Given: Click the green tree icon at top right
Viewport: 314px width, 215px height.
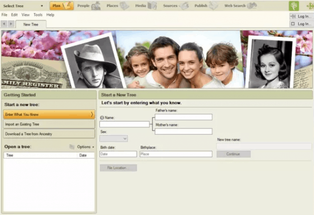Looking at the screenshot, I should click(x=294, y=6).
